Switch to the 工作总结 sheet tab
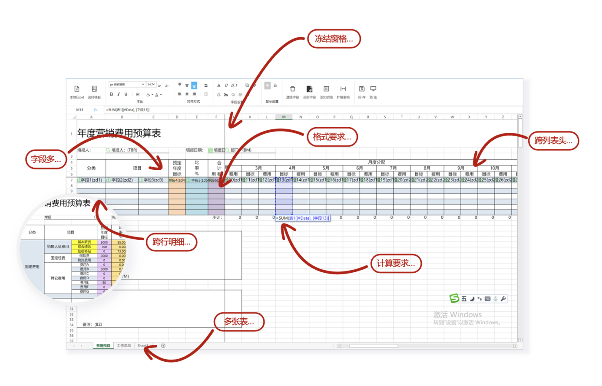Image resolution: width=602 pixels, height=386 pixels. pyautogui.click(x=124, y=346)
